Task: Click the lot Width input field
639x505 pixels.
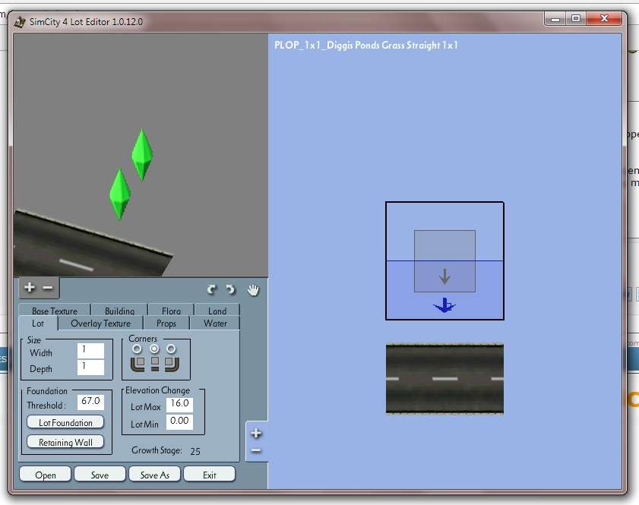Action: tap(90, 350)
